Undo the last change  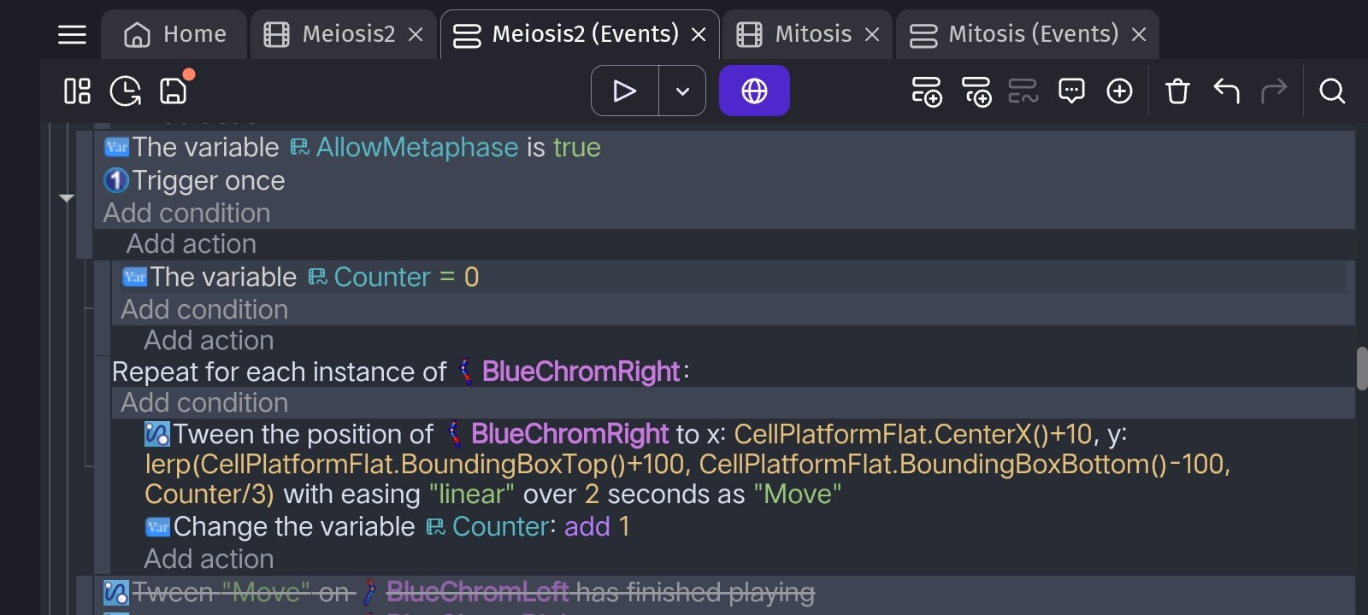1226,91
